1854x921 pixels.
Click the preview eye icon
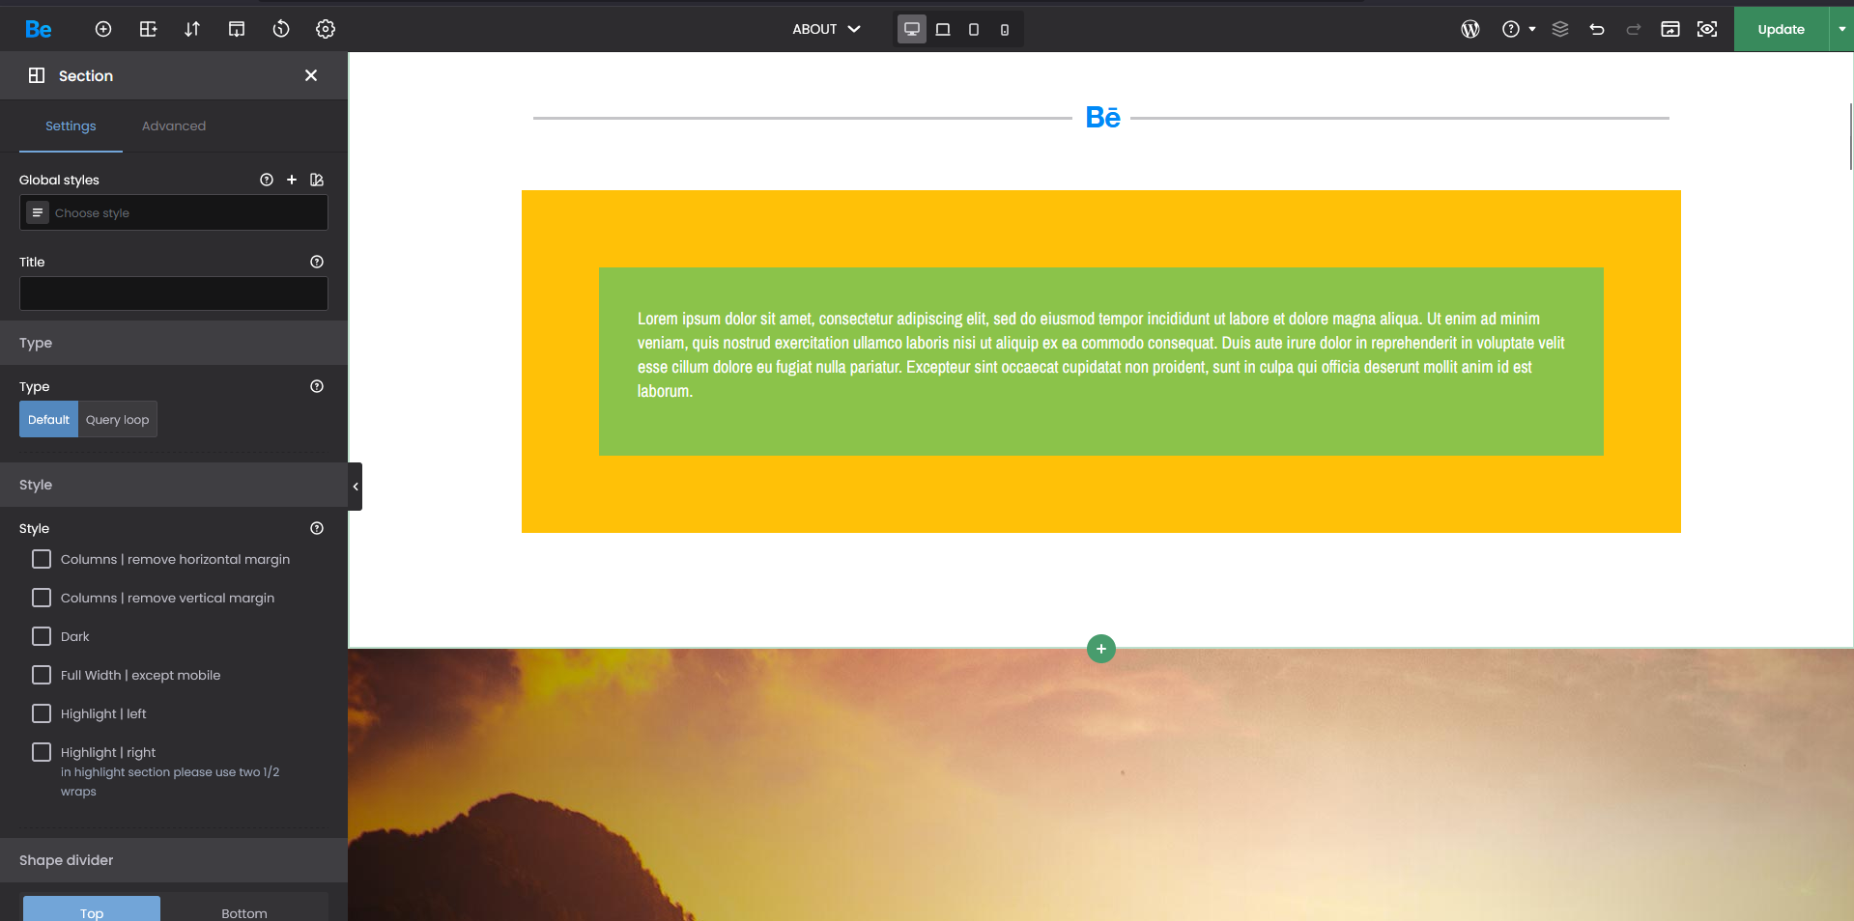tap(1707, 29)
